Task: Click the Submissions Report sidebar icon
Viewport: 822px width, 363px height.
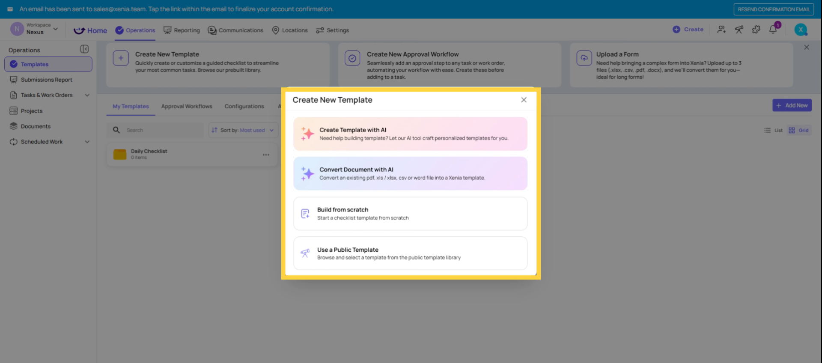Action: point(14,80)
